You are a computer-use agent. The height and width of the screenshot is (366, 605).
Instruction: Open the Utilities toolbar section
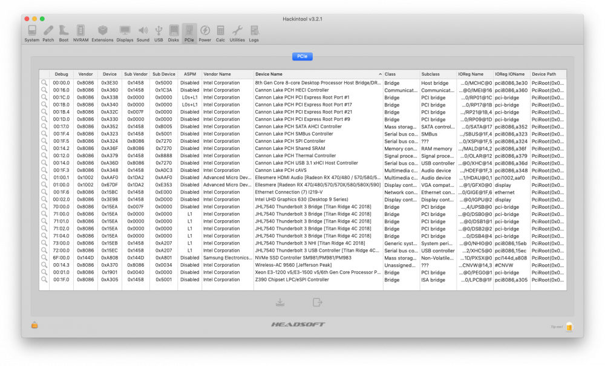[237, 33]
